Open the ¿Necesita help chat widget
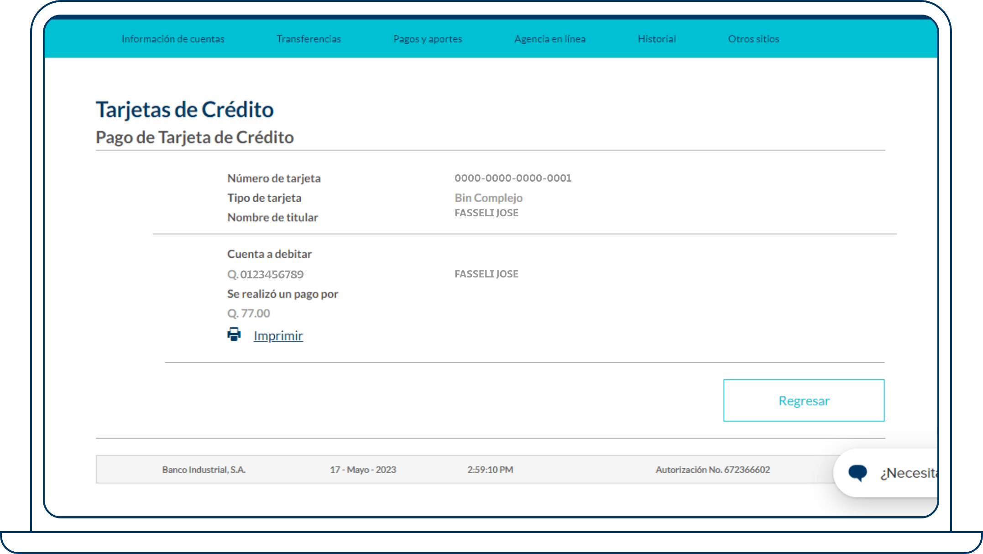 tap(886, 473)
